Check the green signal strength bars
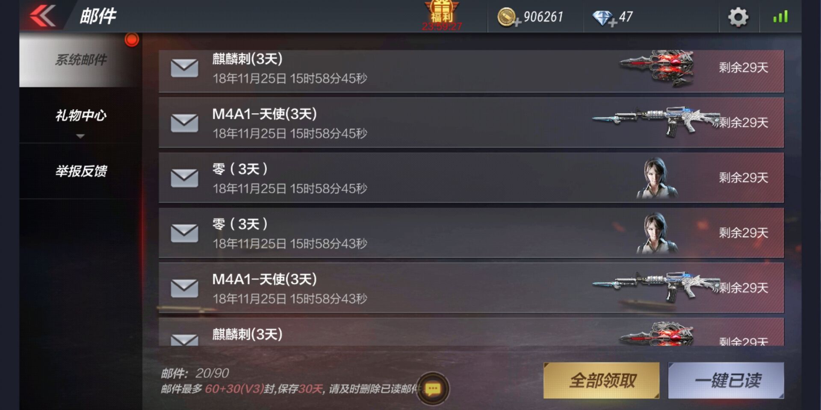This screenshot has height=410, width=821. (x=780, y=17)
